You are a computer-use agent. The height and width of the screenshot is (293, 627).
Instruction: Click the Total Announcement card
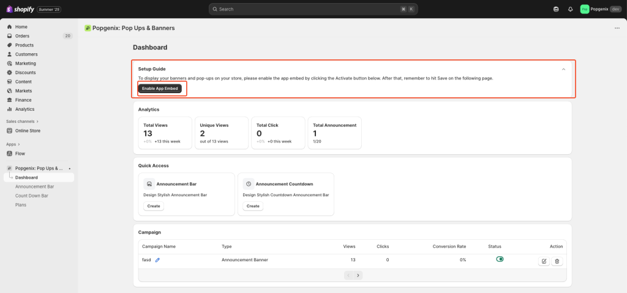(335, 133)
